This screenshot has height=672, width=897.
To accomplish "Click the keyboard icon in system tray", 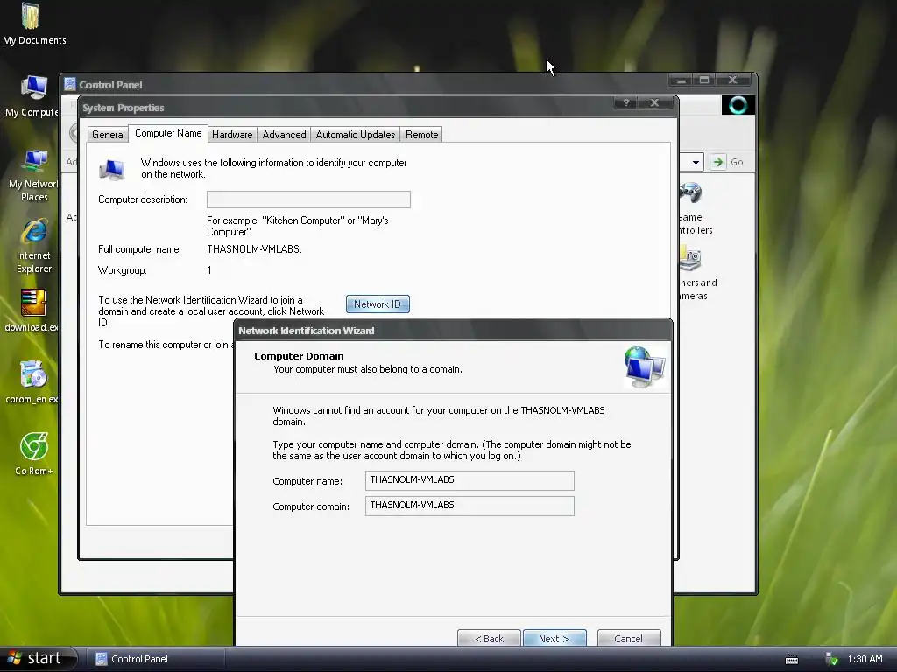I will pyautogui.click(x=792, y=660).
